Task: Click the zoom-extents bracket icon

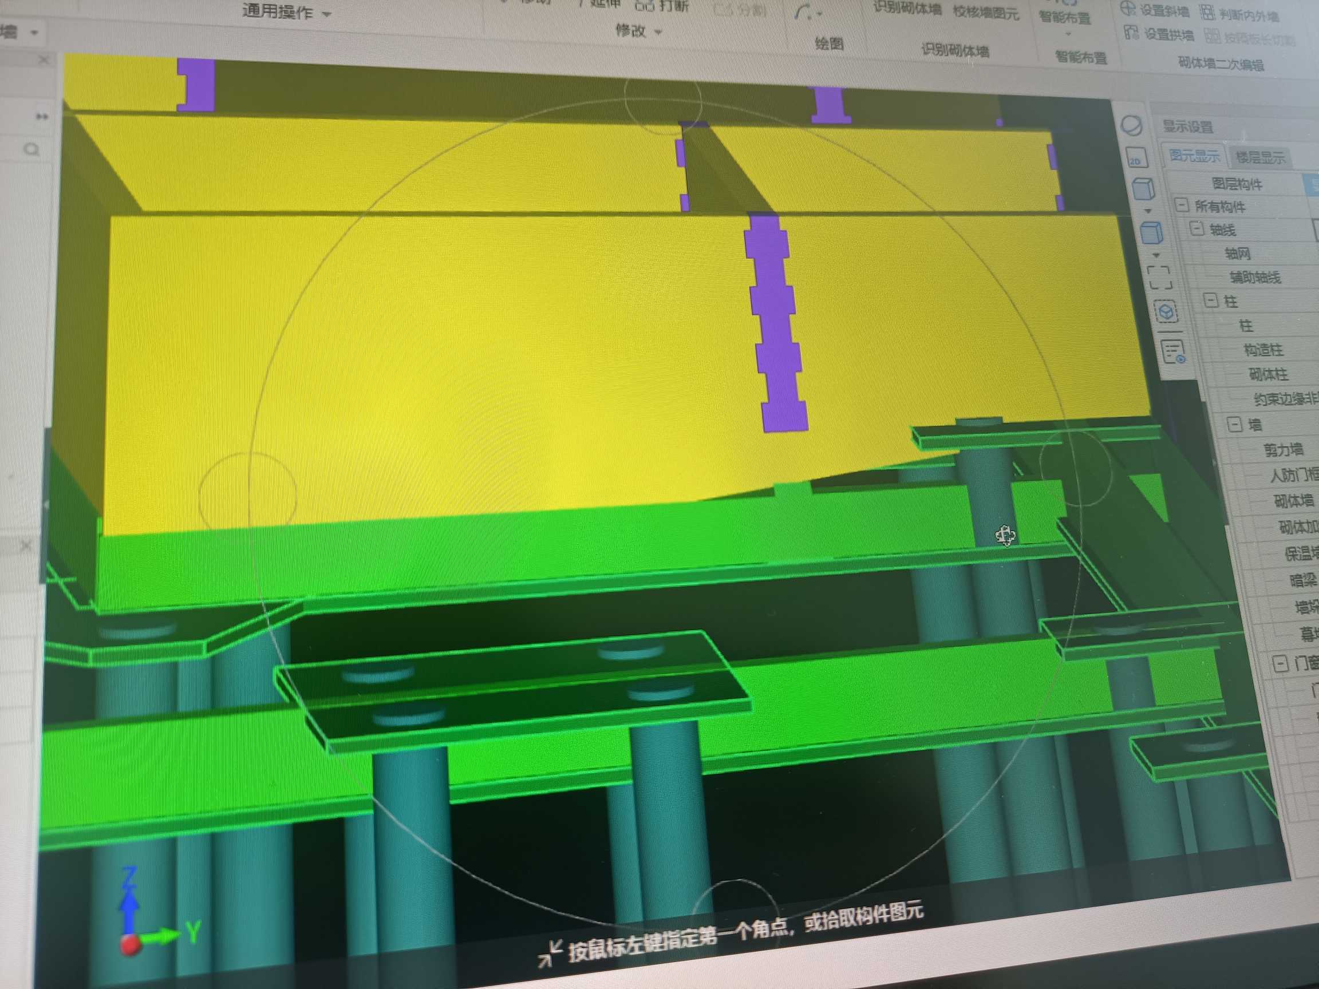Action: [1160, 278]
